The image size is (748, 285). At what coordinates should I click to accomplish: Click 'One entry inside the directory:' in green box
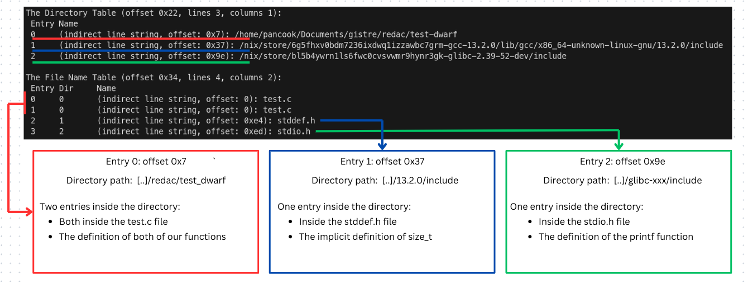(x=577, y=206)
